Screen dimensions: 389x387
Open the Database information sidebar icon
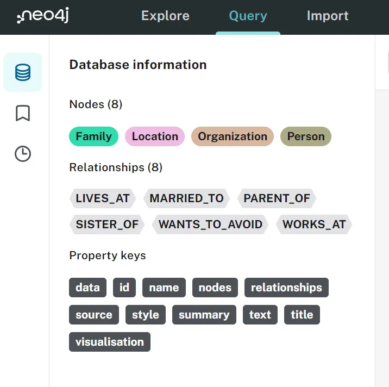[x=23, y=72]
